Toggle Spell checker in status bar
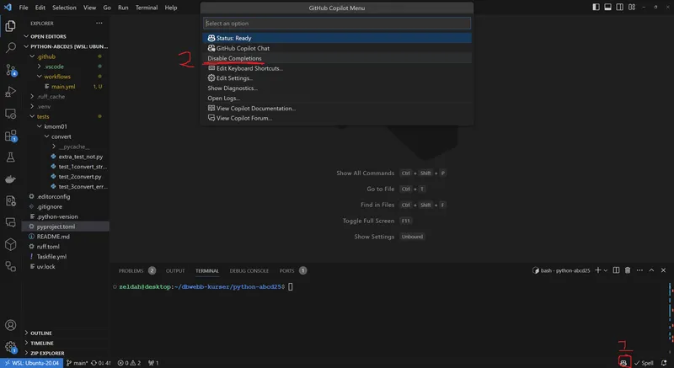674x368 pixels. [x=644, y=362]
